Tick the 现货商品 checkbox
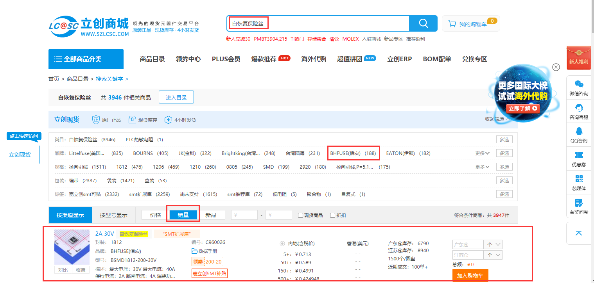594x283 pixels. [300, 215]
